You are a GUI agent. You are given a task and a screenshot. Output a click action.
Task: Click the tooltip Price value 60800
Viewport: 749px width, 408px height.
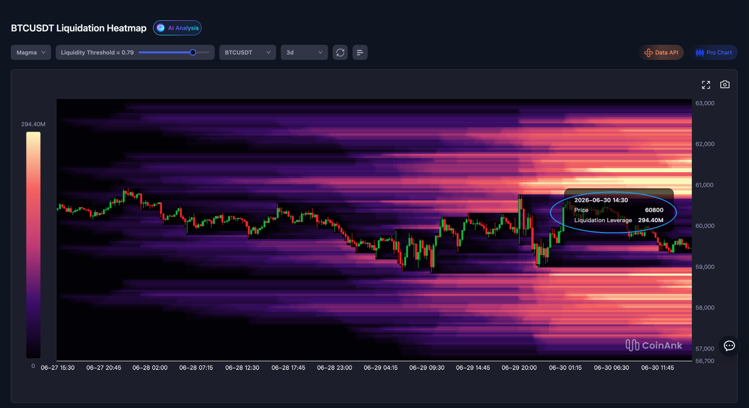pyautogui.click(x=654, y=210)
